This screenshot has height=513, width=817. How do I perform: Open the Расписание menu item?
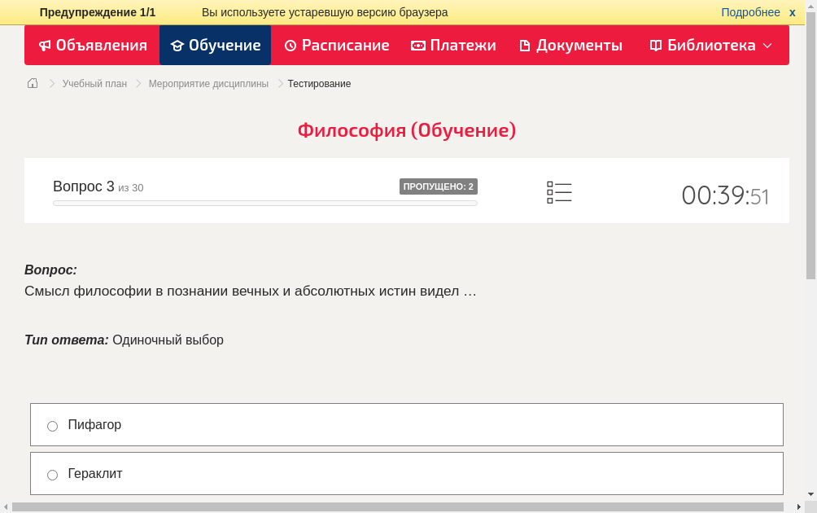pyautogui.click(x=345, y=46)
